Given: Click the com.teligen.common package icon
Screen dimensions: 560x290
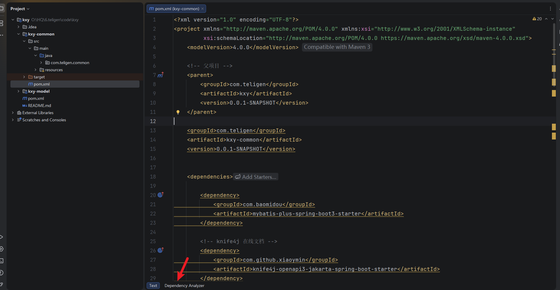Looking at the screenshot, I should point(47,63).
